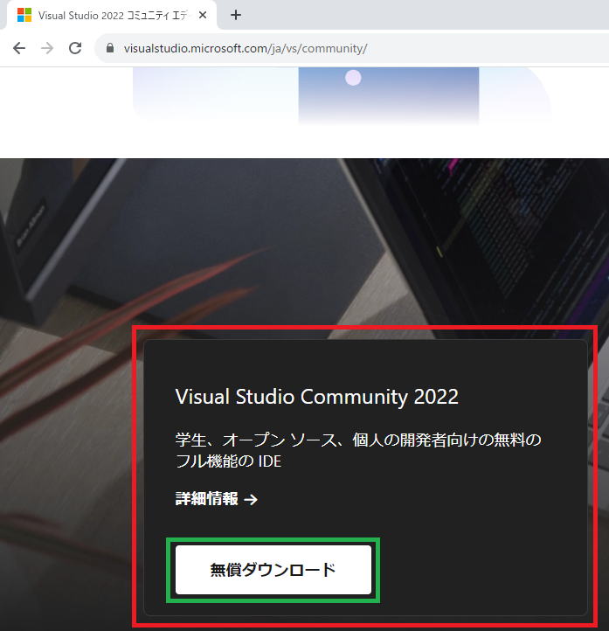Click the Visual Studio Community 2022 heading
609x631 pixels.
pyautogui.click(x=317, y=397)
